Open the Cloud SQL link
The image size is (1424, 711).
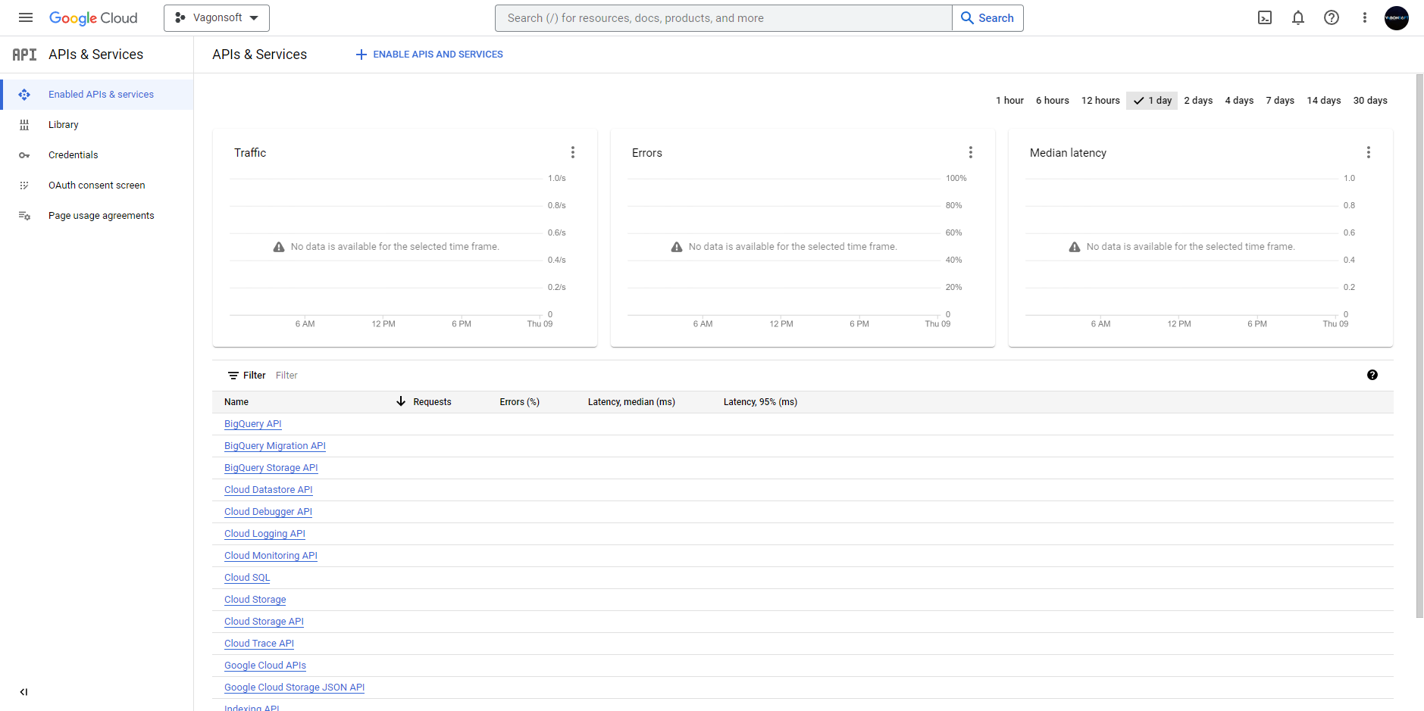coord(247,578)
